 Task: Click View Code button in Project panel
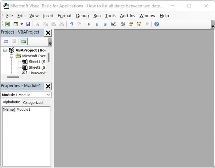point(6,42)
